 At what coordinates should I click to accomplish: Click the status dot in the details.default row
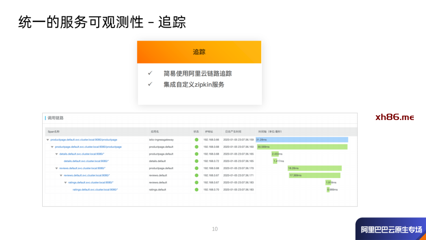pyautogui.click(x=196, y=161)
